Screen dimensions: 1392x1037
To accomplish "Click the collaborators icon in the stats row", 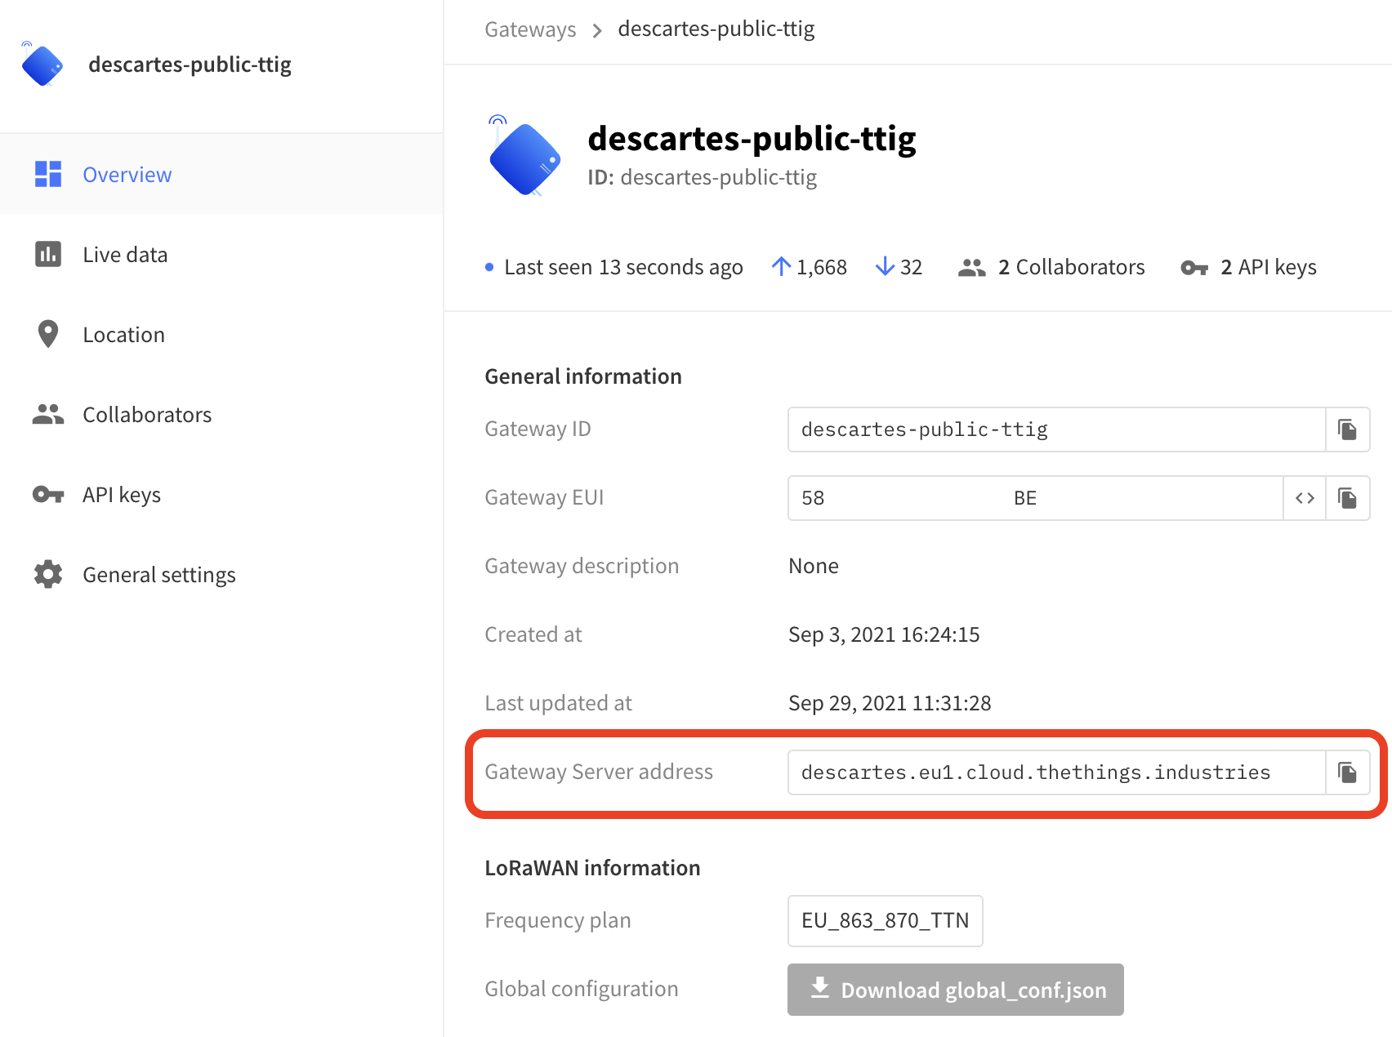I will (x=971, y=267).
